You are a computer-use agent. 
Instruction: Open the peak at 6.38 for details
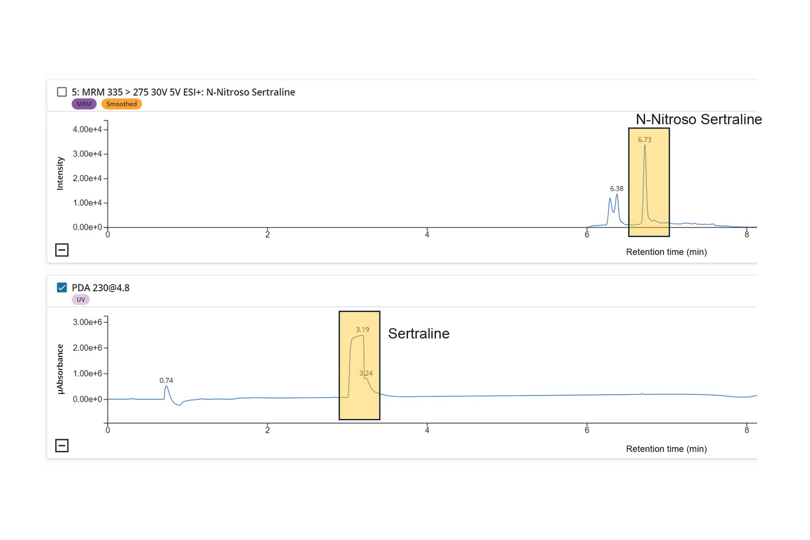pos(616,188)
